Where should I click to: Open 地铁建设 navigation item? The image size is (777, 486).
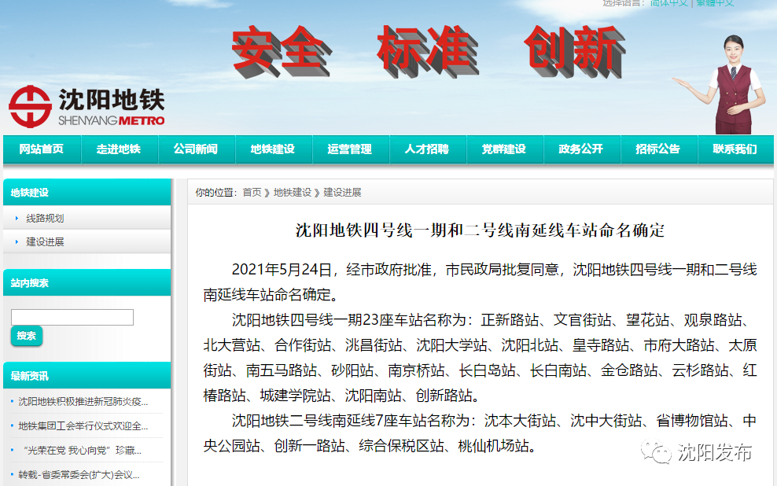pyautogui.click(x=273, y=149)
